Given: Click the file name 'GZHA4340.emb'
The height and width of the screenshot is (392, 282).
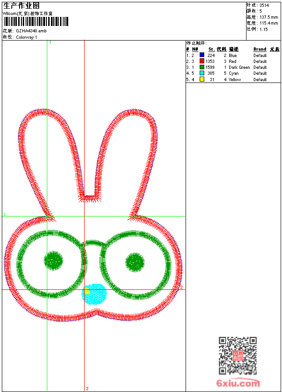Looking at the screenshot, I should click(31, 31).
